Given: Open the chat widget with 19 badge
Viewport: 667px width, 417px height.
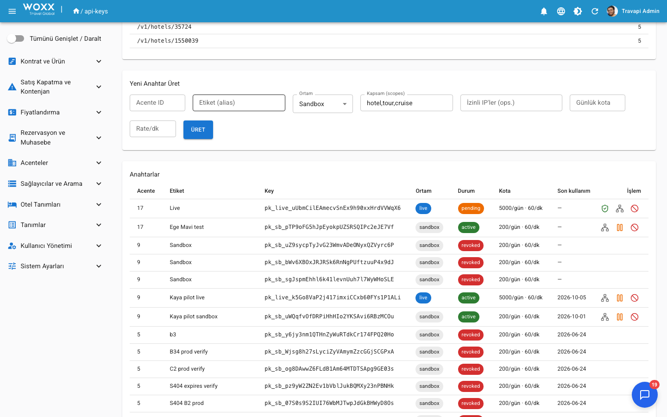Looking at the screenshot, I should pyautogui.click(x=645, y=395).
